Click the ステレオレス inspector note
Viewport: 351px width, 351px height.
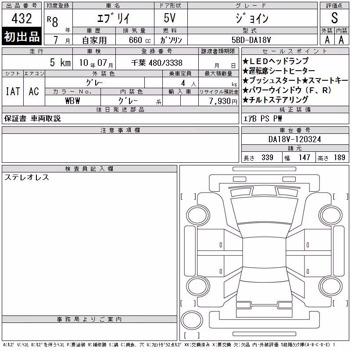tap(27, 178)
